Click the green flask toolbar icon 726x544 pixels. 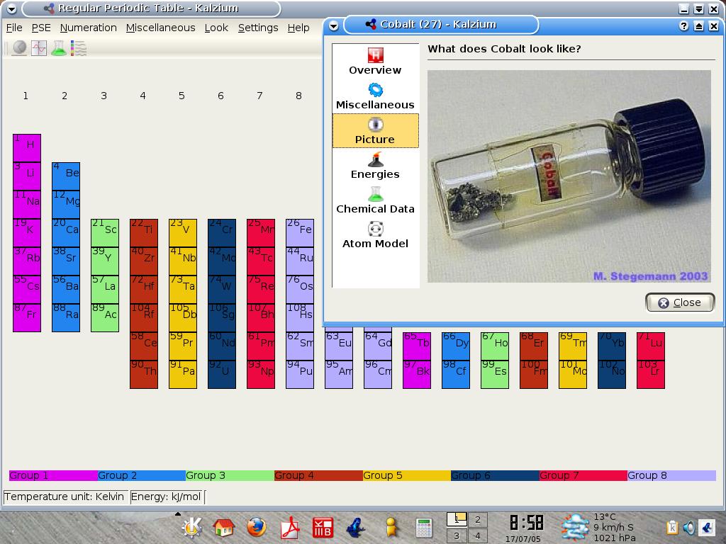59,48
